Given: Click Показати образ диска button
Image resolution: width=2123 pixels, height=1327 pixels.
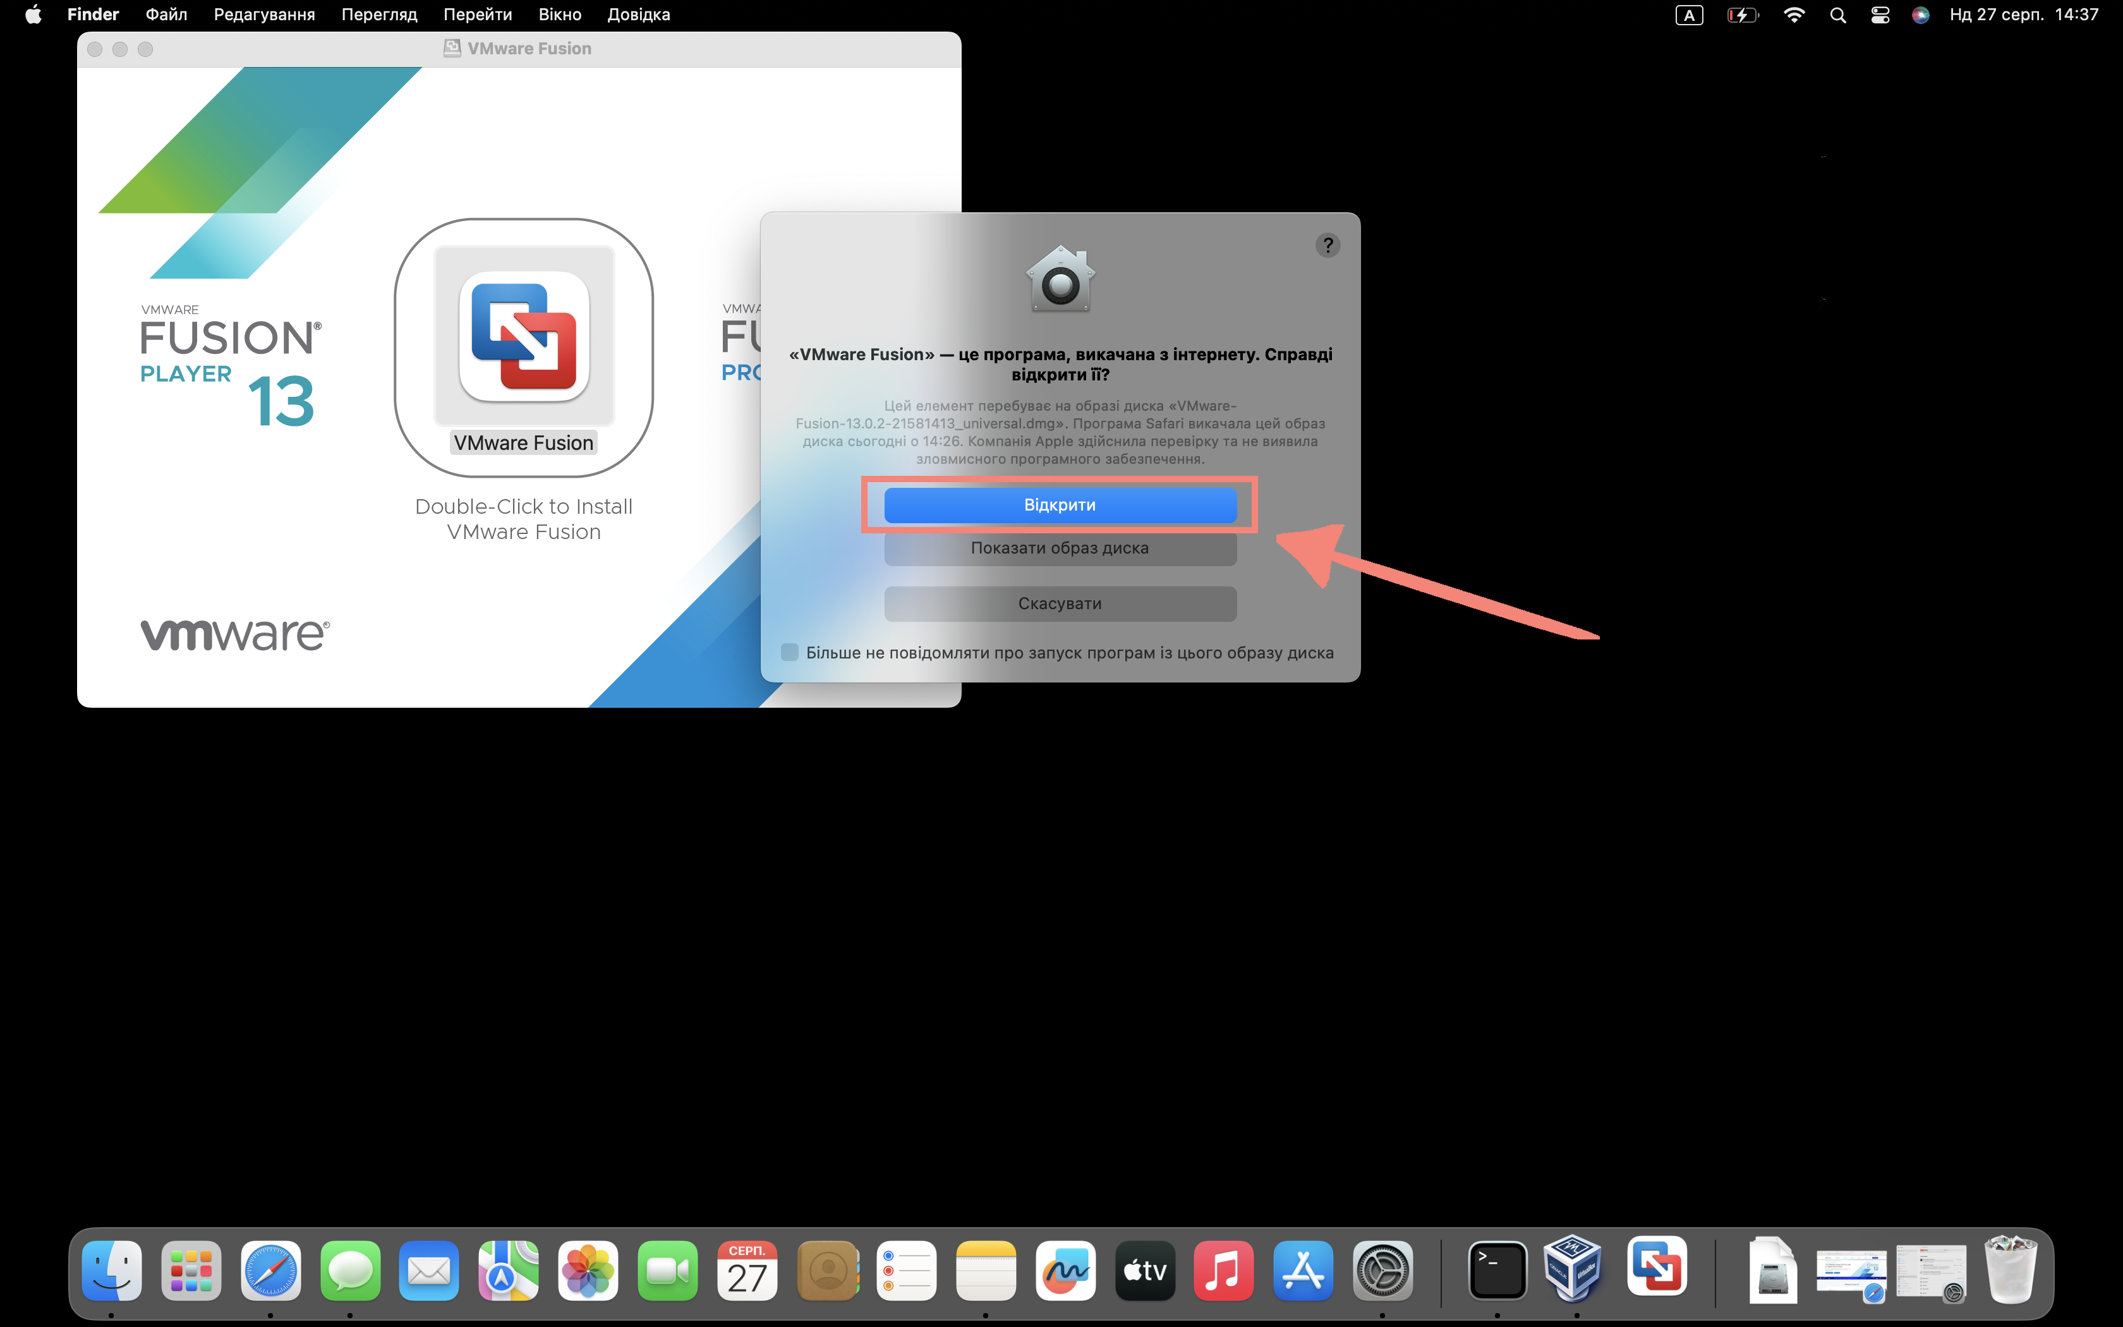Looking at the screenshot, I should [x=1060, y=548].
